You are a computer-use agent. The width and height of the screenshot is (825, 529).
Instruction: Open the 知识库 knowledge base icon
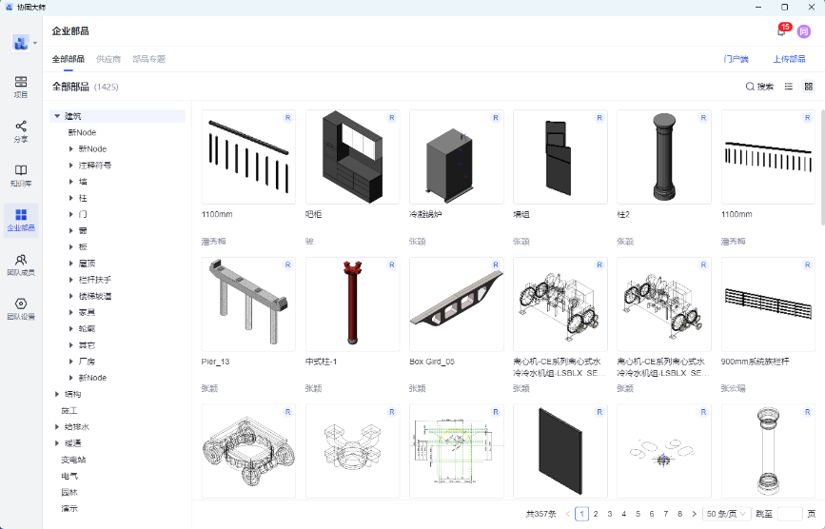click(x=21, y=175)
